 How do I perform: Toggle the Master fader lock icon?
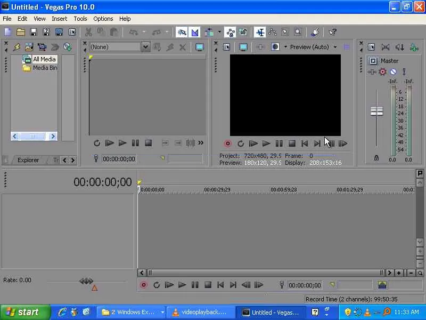(x=376, y=158)
